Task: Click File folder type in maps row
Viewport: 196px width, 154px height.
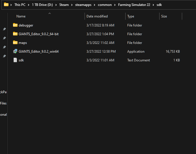Action: click(135, 43)
